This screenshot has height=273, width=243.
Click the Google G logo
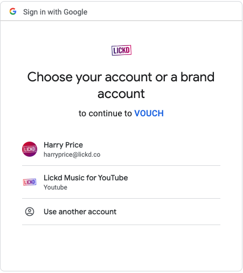(x=13, y=12)
